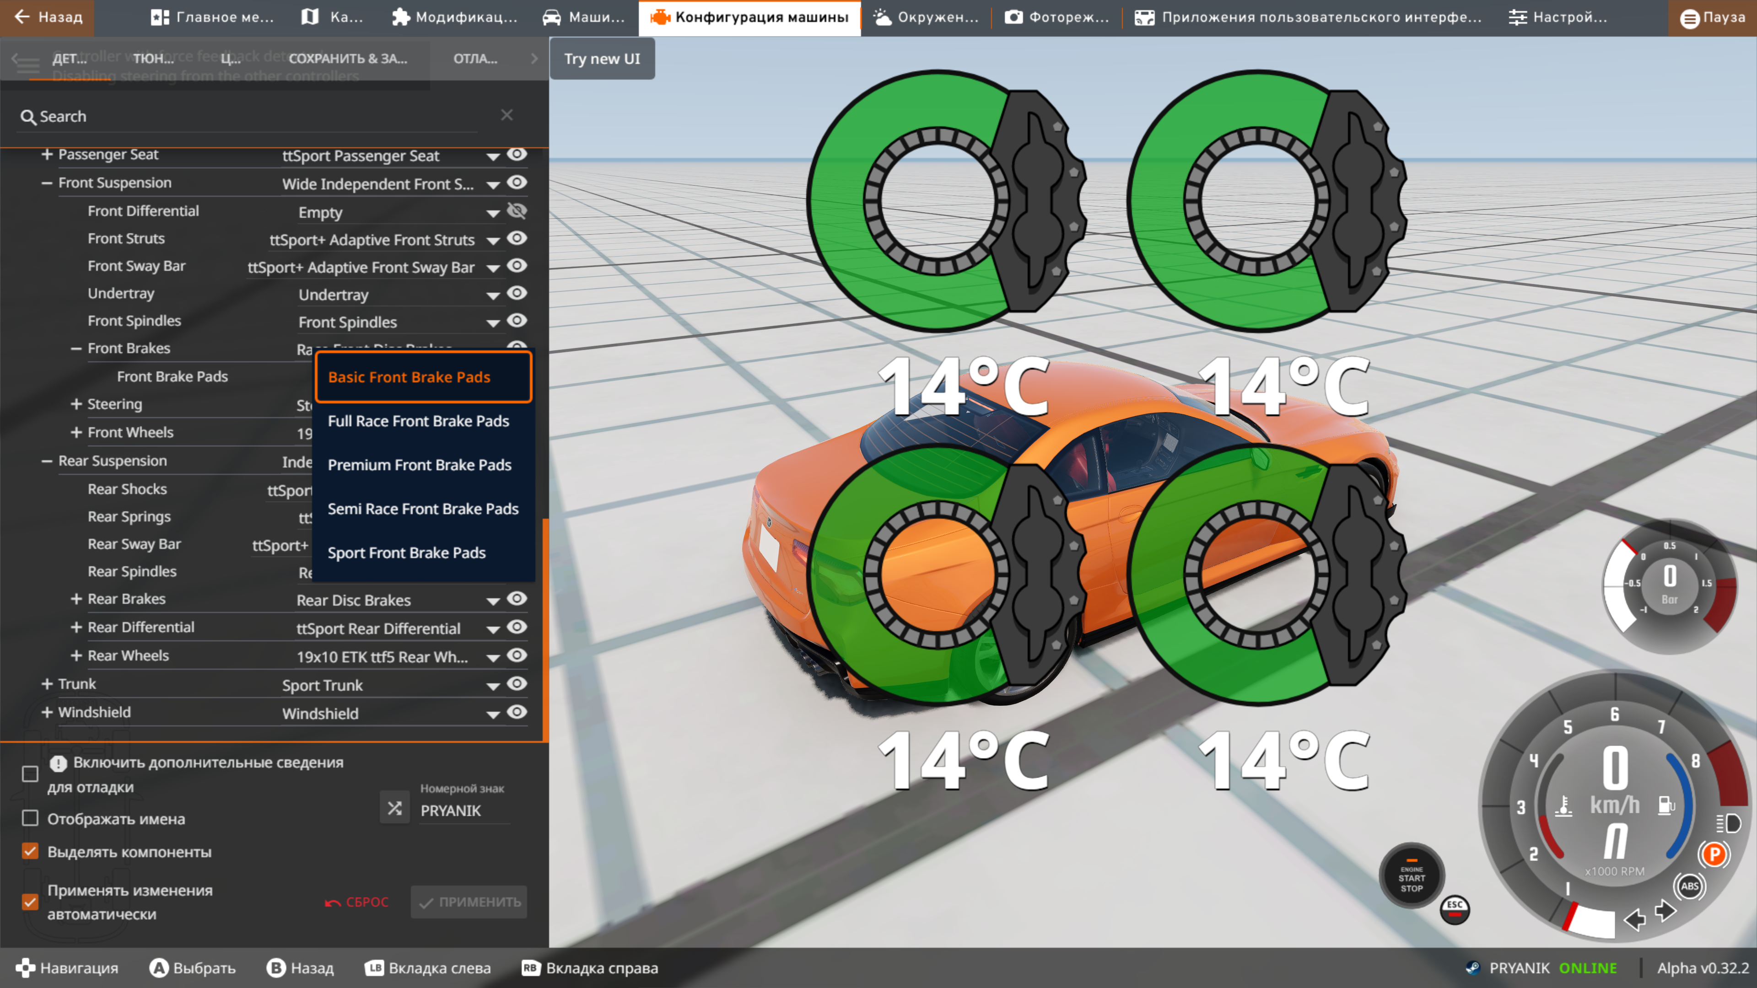Clear search with the X icon

click(506, 115)
